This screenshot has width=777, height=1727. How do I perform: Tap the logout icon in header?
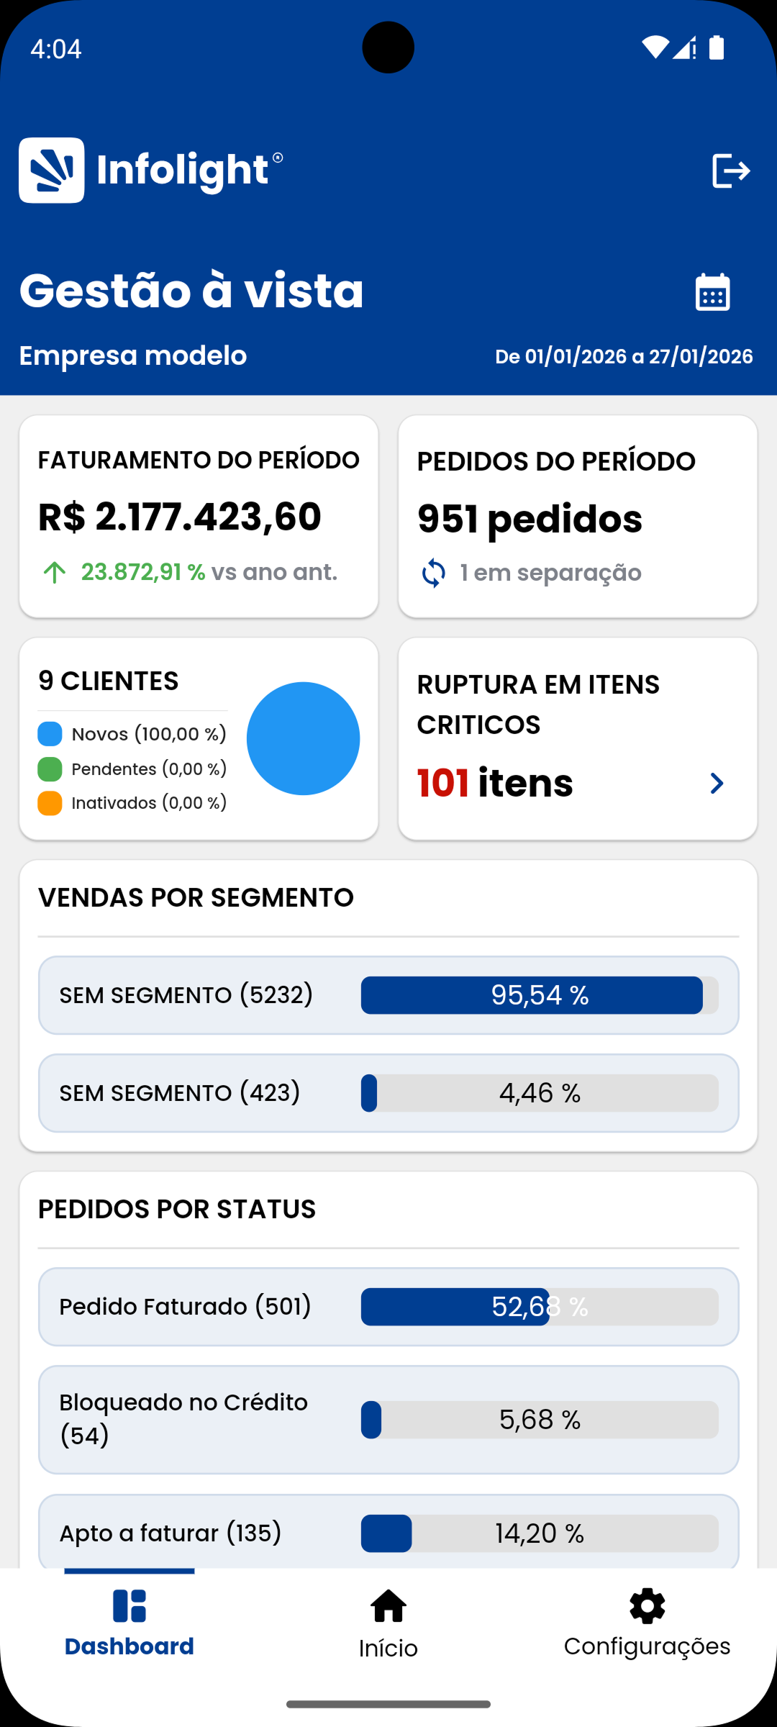pyautogui.click(x=731, y=171)
